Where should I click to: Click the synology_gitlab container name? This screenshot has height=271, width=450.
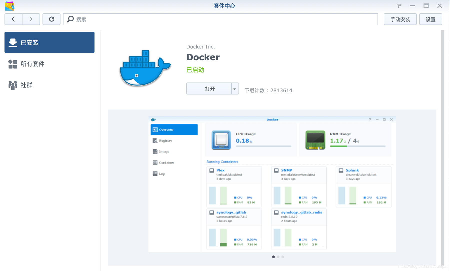(x=231, y=212)
